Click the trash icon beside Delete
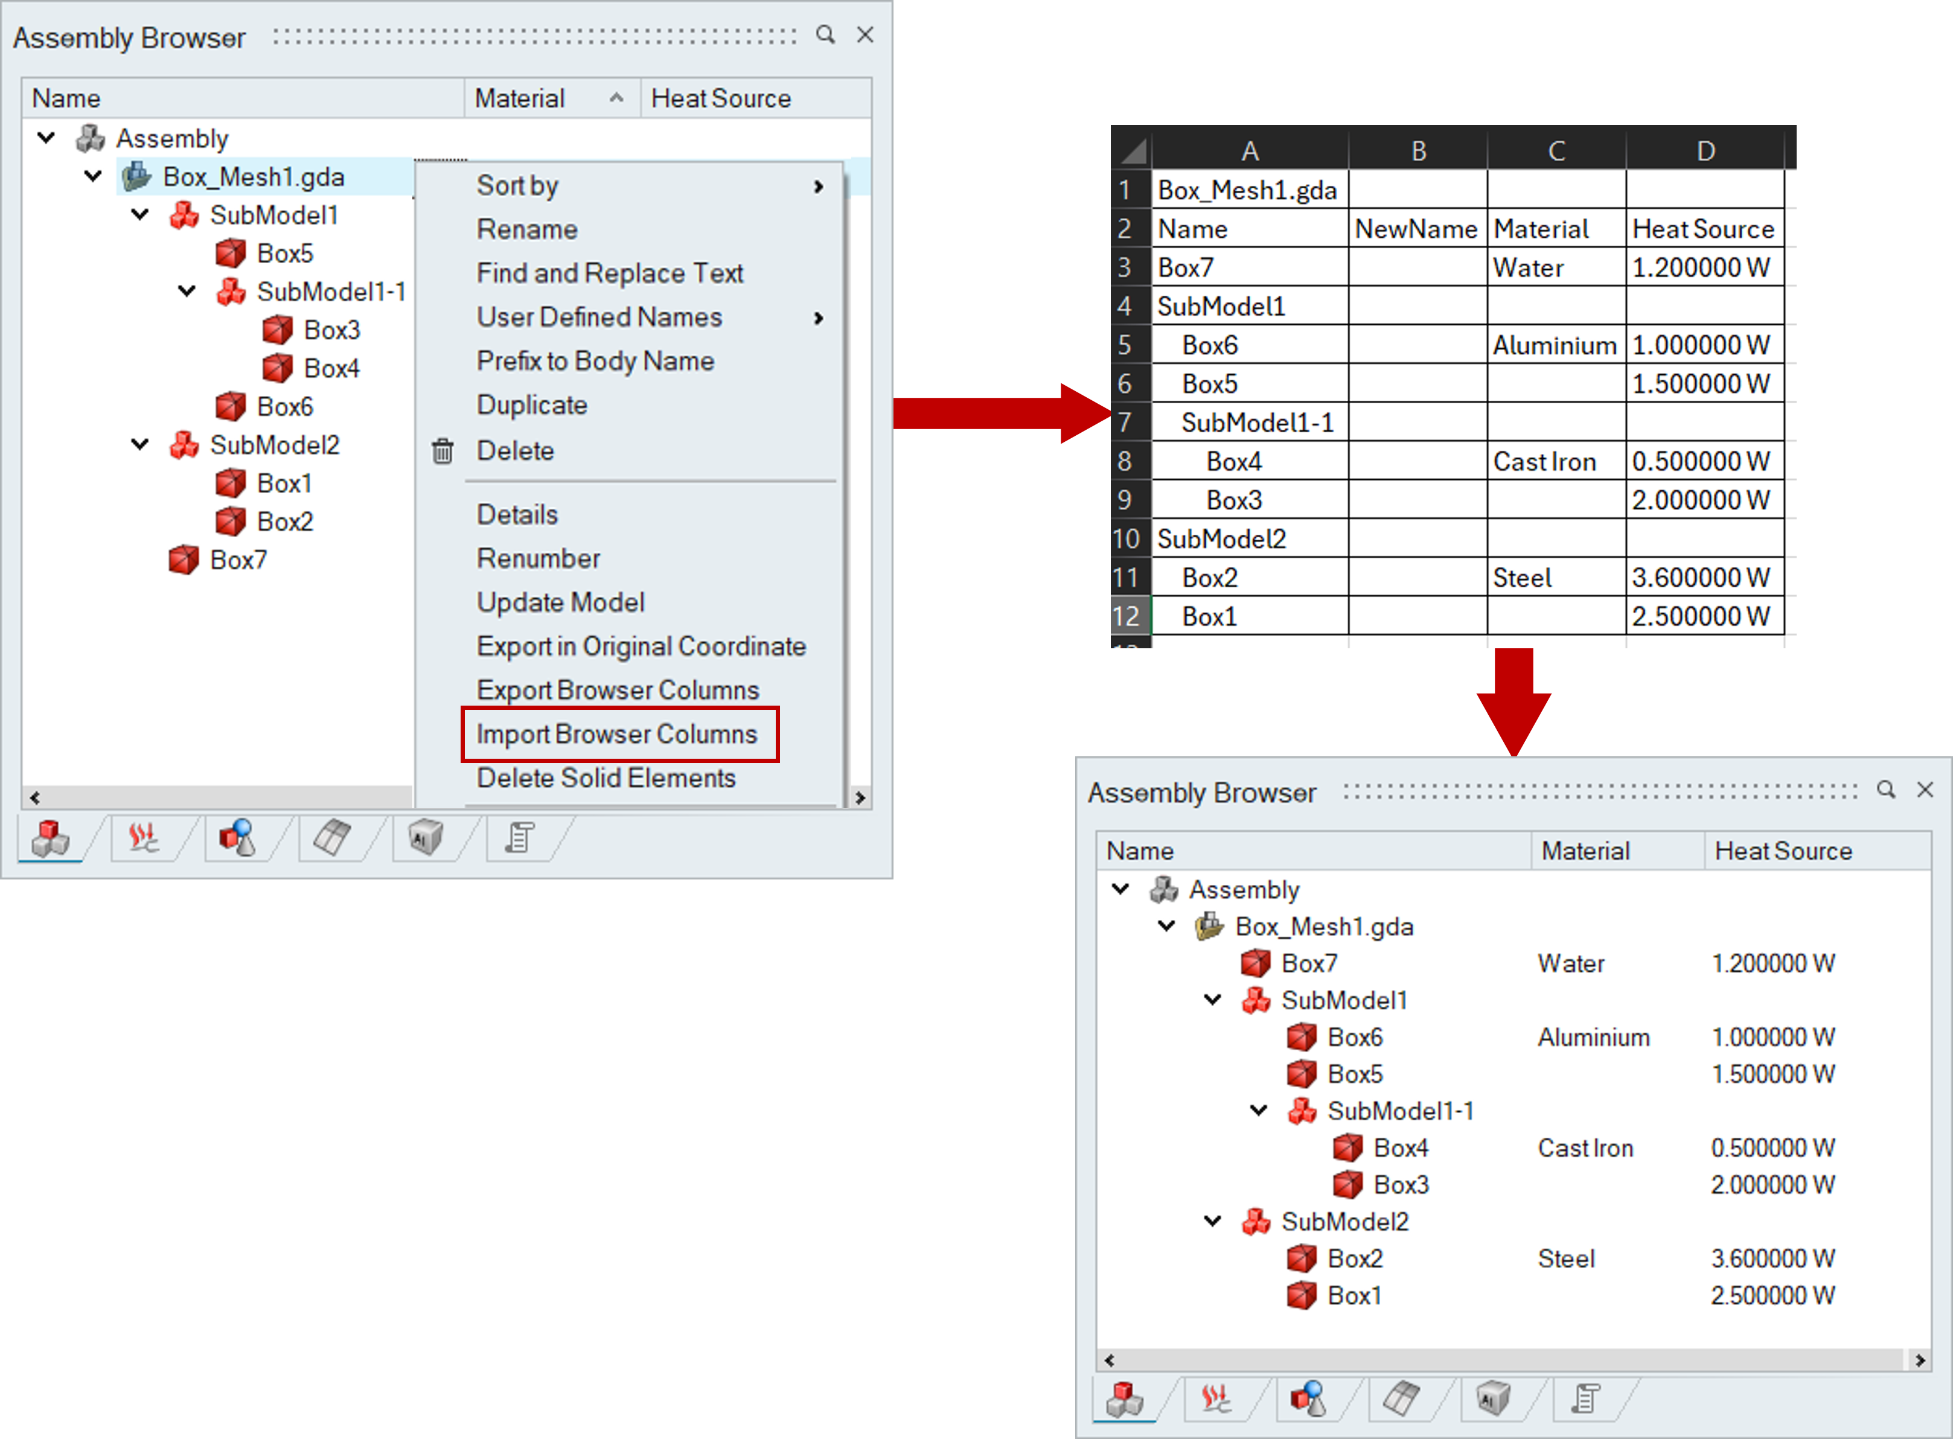The image size is (1953, 1439). click(x=443, y=451)
